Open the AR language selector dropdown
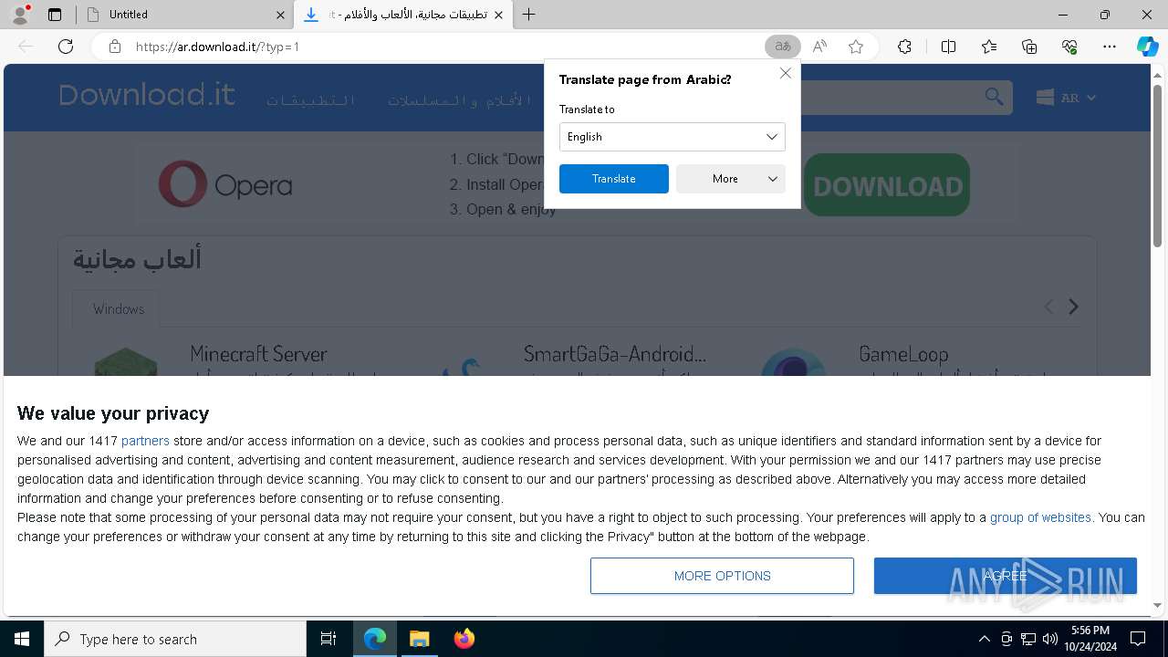This screenshot has height=657, width=1168. pyautogui.click(x=1067, y=98)
